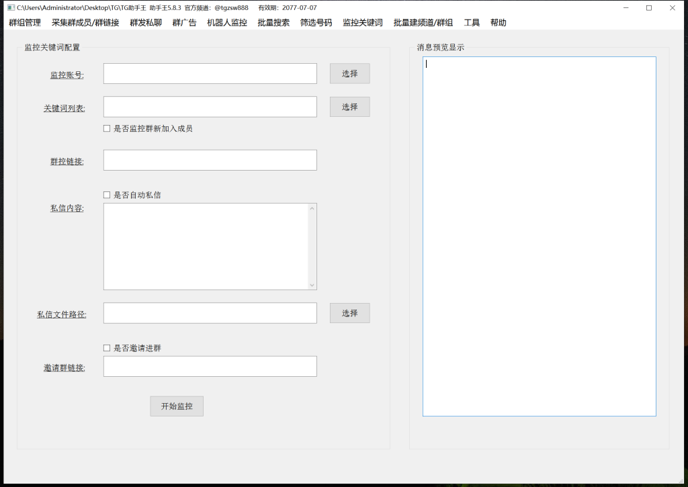The height and width of the screenshot is (487, 688).
Task: Click 选择 button next to 关键词列表
Action: click(349, 107)
